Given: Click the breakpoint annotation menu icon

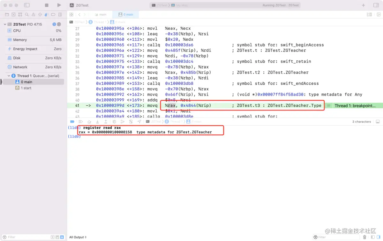Looking at the screenshot, I should point(328,106).
